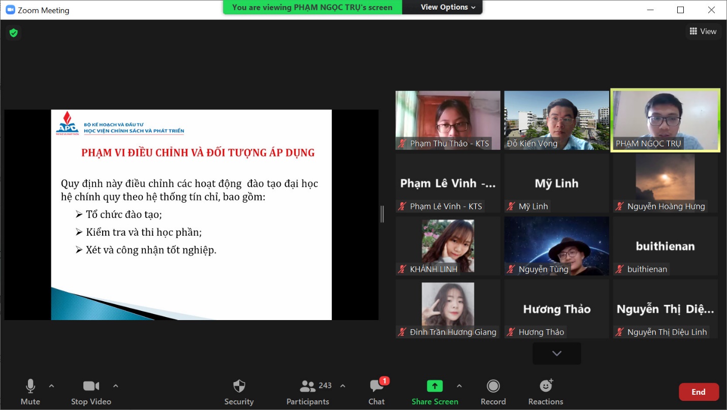Switch layout using the View grid button
Viewport: 727px width, 410px height.
[703, 31]
